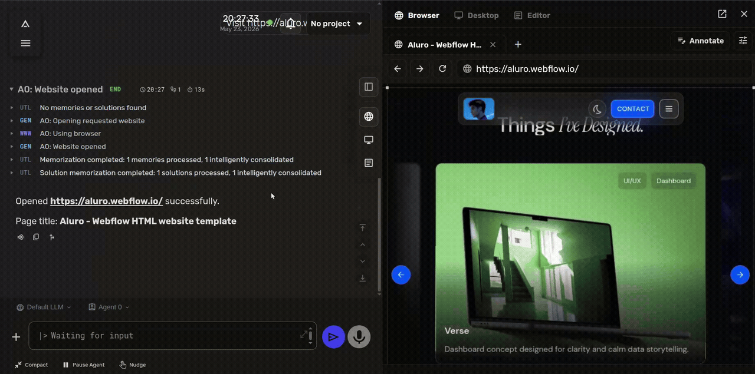Show the previous project slide arrow
Image resolution: width=755 pixels, height=374 pixels.
pos(401,274)
